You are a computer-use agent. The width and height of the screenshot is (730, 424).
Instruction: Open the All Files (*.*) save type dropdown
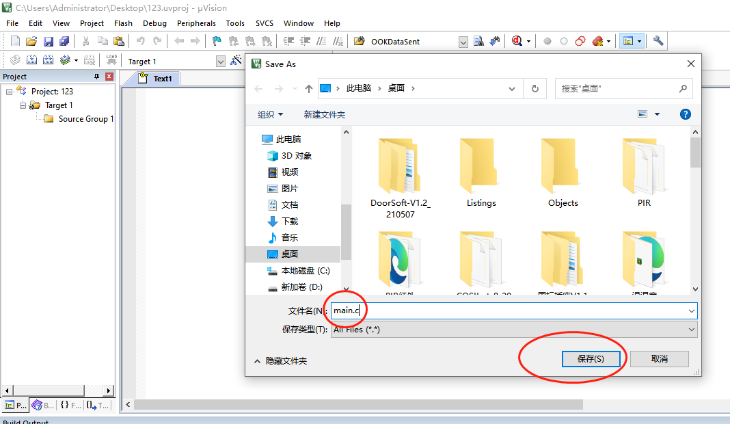692,329
